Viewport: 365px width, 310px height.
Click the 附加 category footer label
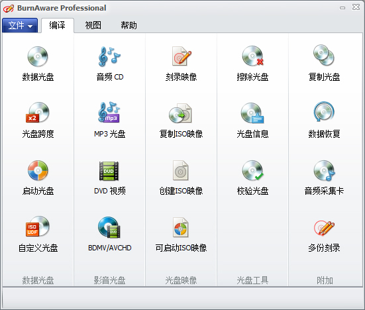coord(325,280)
